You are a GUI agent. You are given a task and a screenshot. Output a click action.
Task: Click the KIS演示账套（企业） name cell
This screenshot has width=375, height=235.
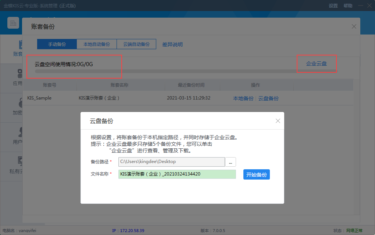[99, 98]
